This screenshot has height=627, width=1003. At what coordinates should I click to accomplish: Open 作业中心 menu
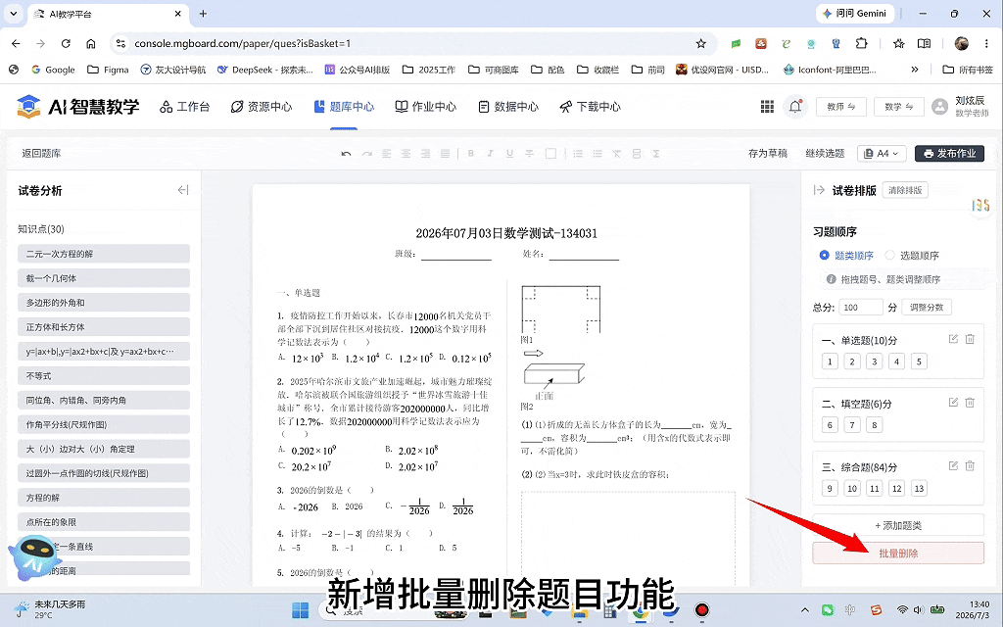tap(425, 107)
